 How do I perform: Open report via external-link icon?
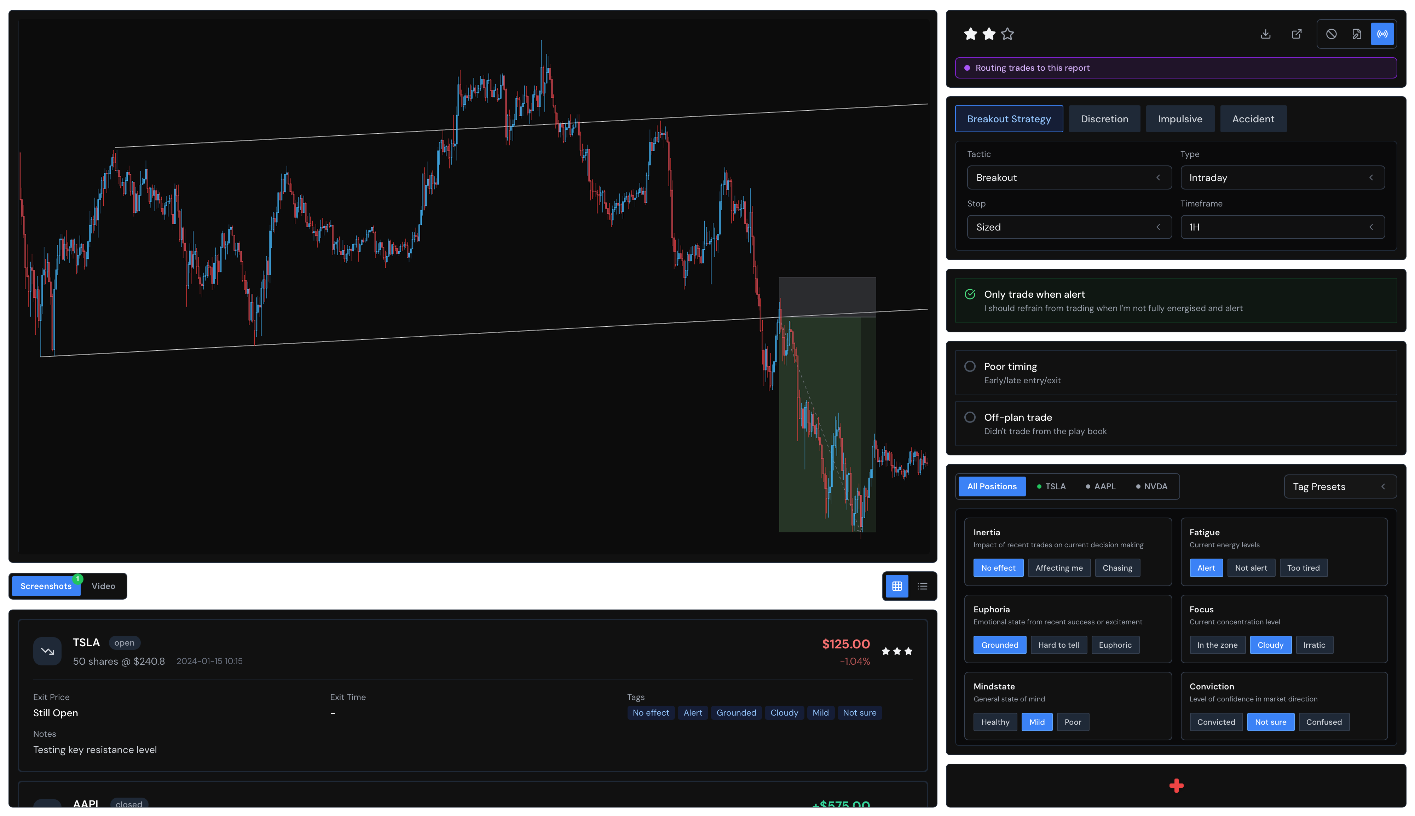click(1297, 34)
